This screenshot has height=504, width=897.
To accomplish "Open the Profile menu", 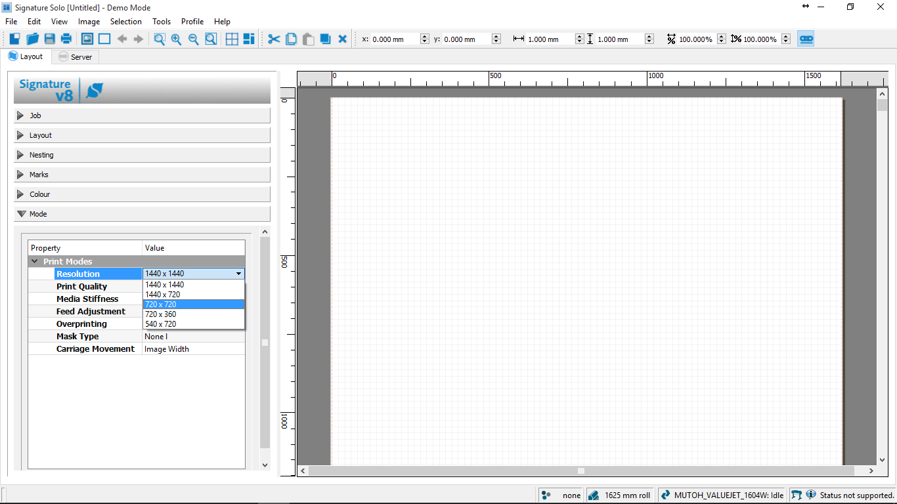I will tap(192, 22).
